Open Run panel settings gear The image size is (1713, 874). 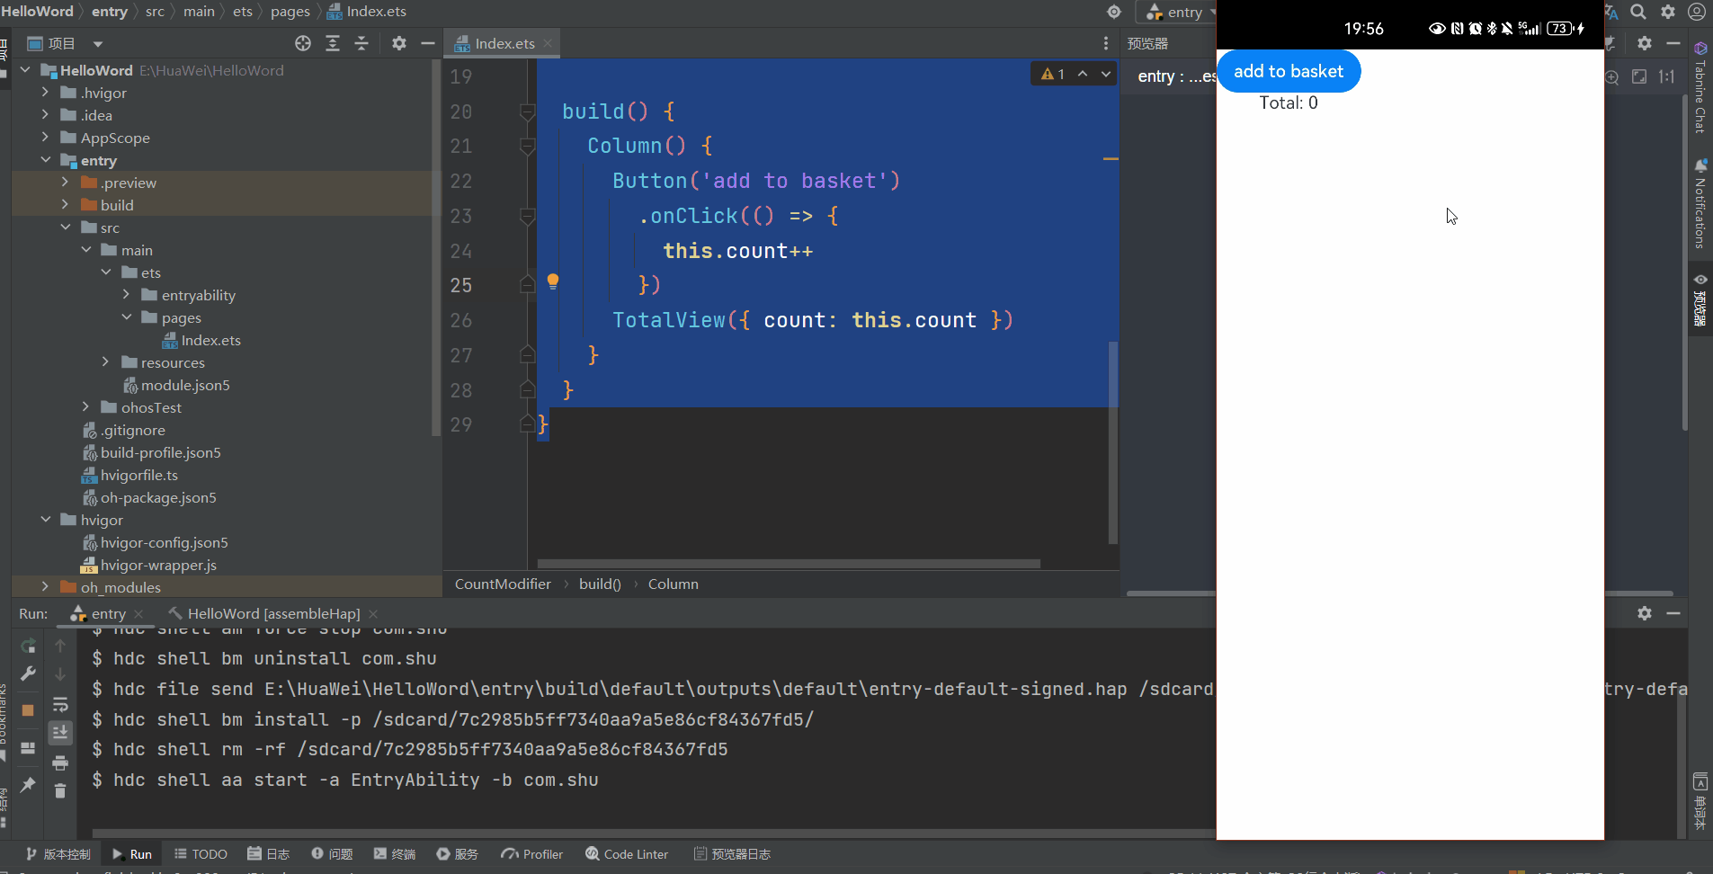click(x=1645, y=613)
